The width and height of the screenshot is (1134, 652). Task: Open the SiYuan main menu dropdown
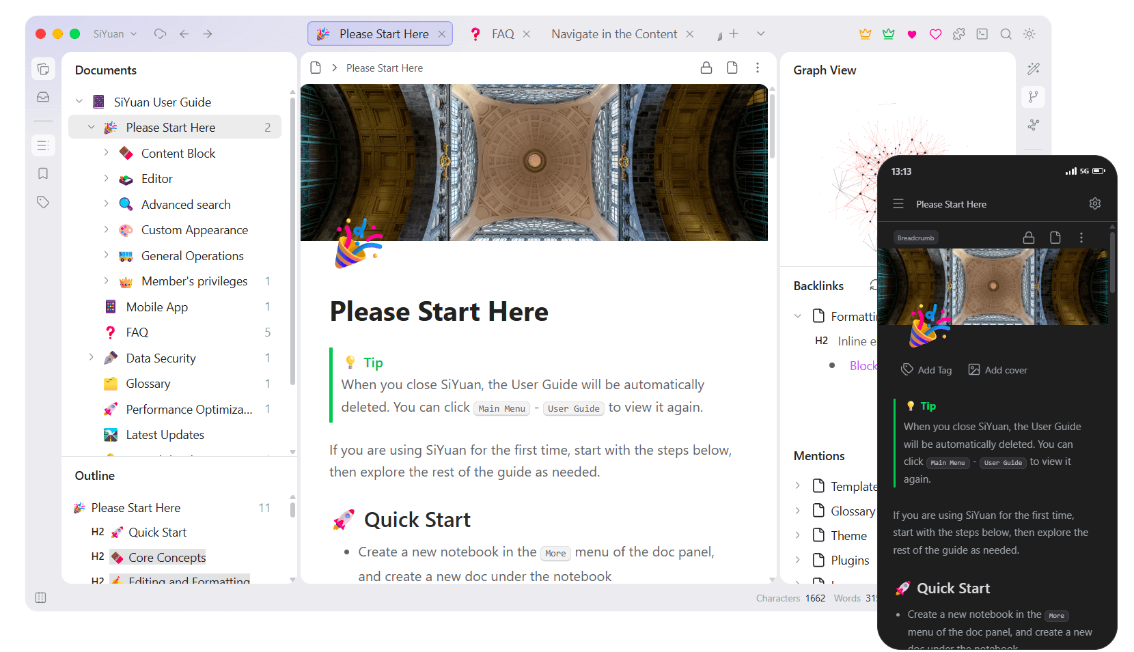[x=115, y=34]
